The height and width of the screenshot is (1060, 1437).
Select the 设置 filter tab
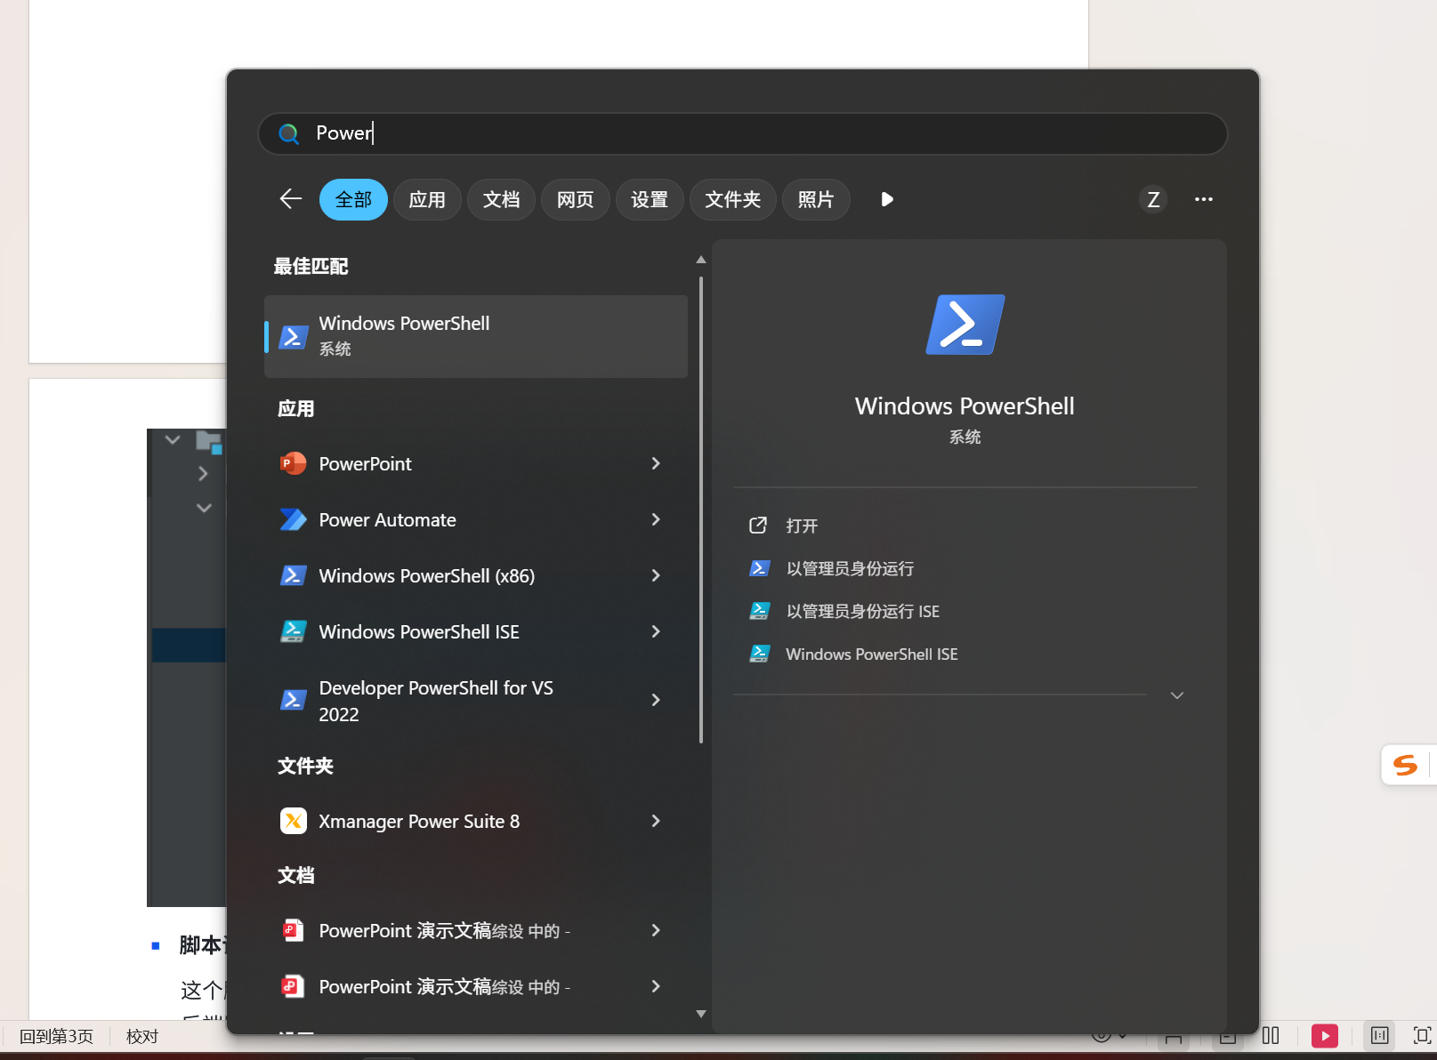tap(649, 199)
